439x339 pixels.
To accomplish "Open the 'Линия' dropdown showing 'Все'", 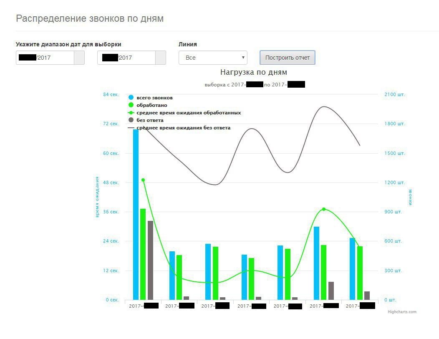I will 213,58.
